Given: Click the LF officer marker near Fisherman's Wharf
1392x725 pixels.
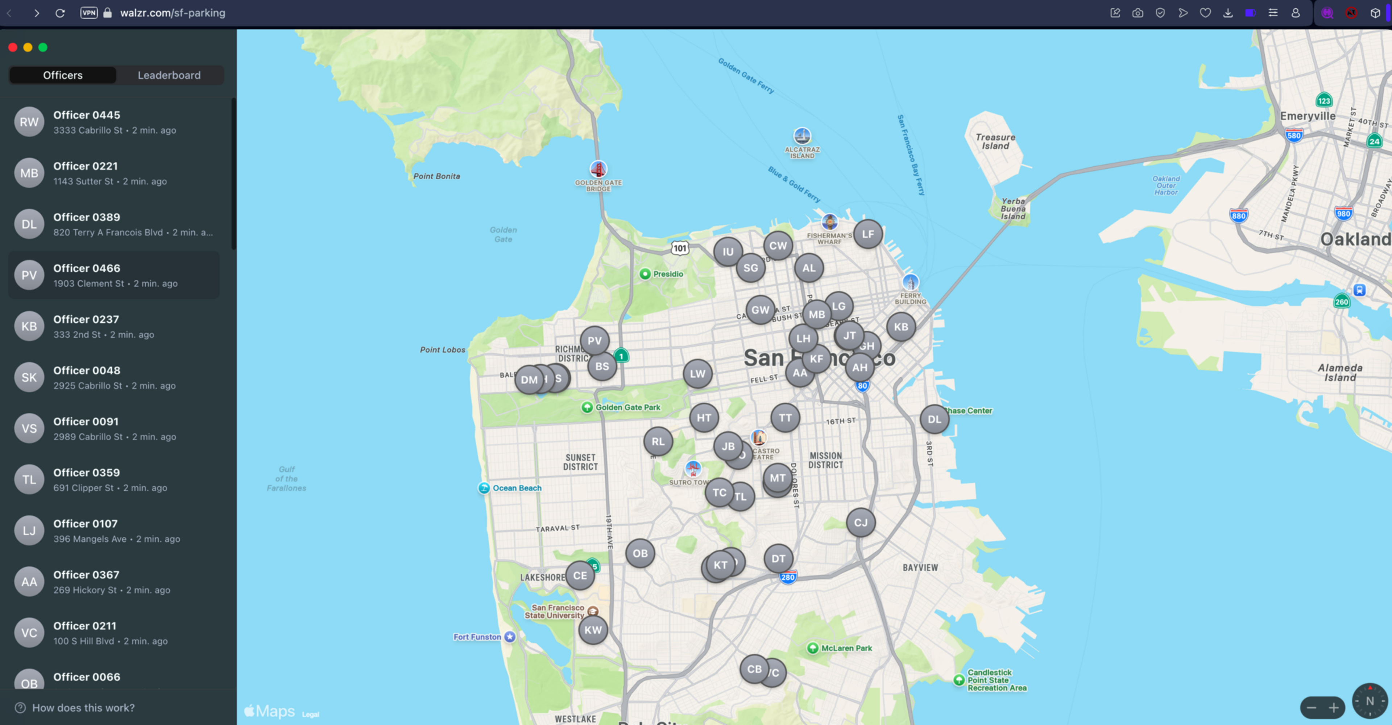Looking at the screenshot, I should 868,234.
